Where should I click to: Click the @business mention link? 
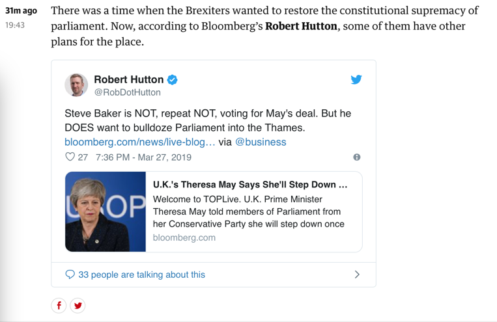[x=261, y=142]
